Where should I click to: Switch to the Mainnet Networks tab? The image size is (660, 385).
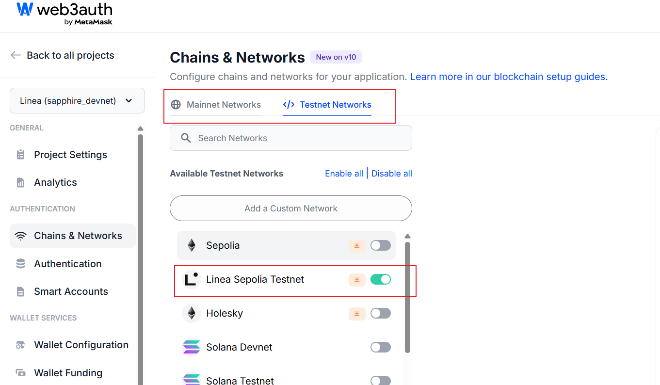pyautogui.click(x=217, y=104)
